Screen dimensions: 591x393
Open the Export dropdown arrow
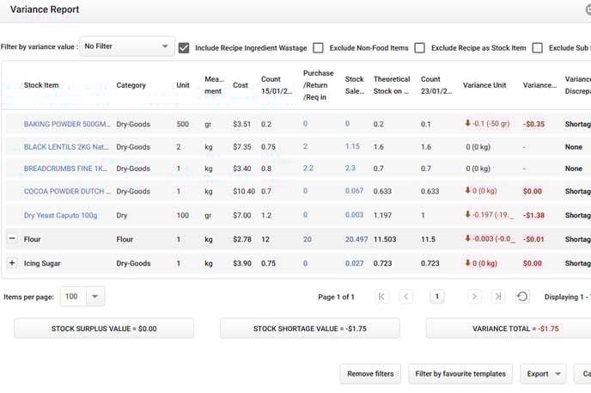pyautogui.click(x=557, y=374)
